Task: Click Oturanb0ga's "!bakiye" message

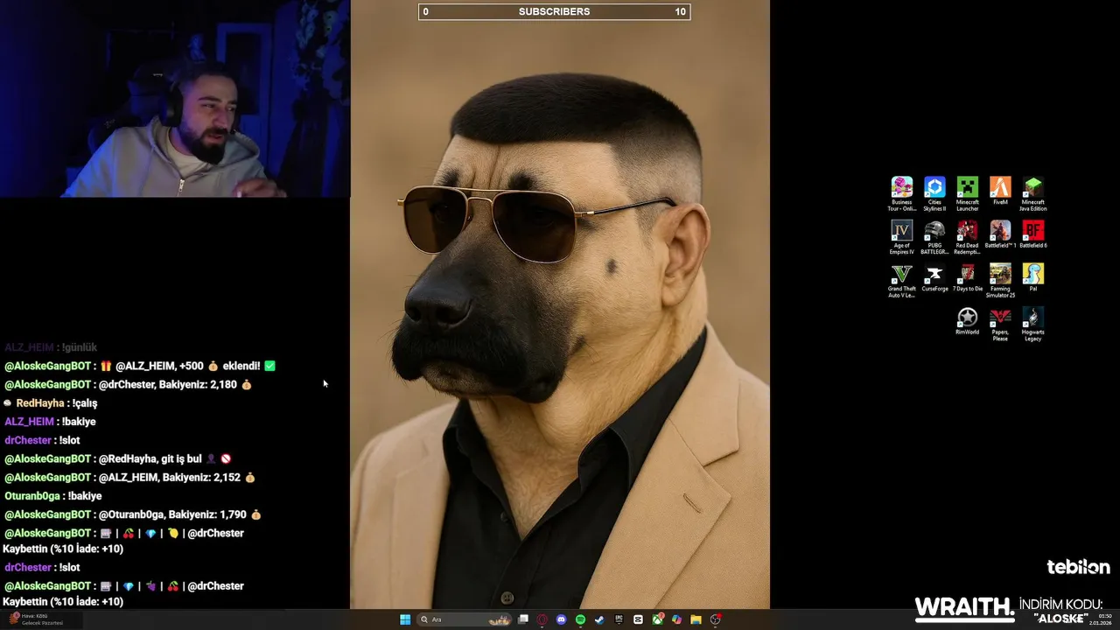Action: [x=52, y=496]
